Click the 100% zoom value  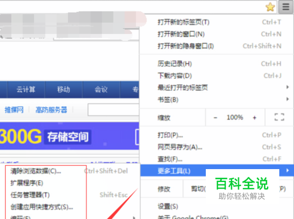(235, 117)
